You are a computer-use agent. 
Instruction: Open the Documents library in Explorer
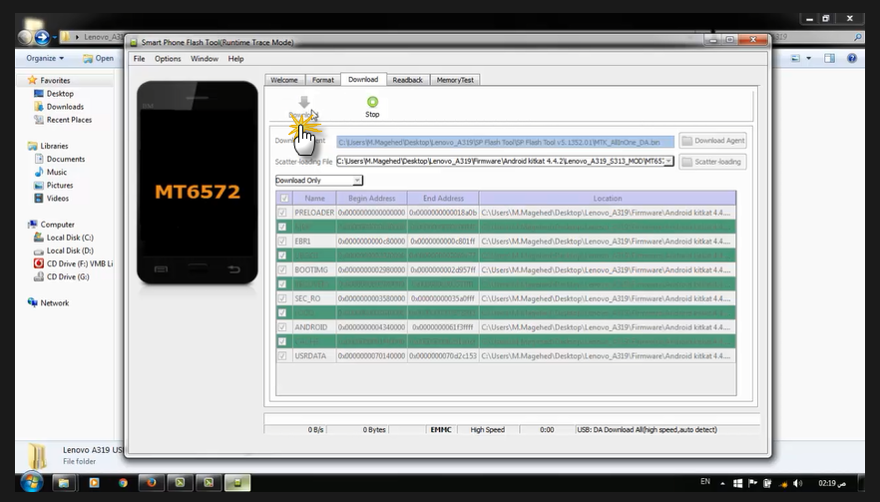(x=65, y=159)
